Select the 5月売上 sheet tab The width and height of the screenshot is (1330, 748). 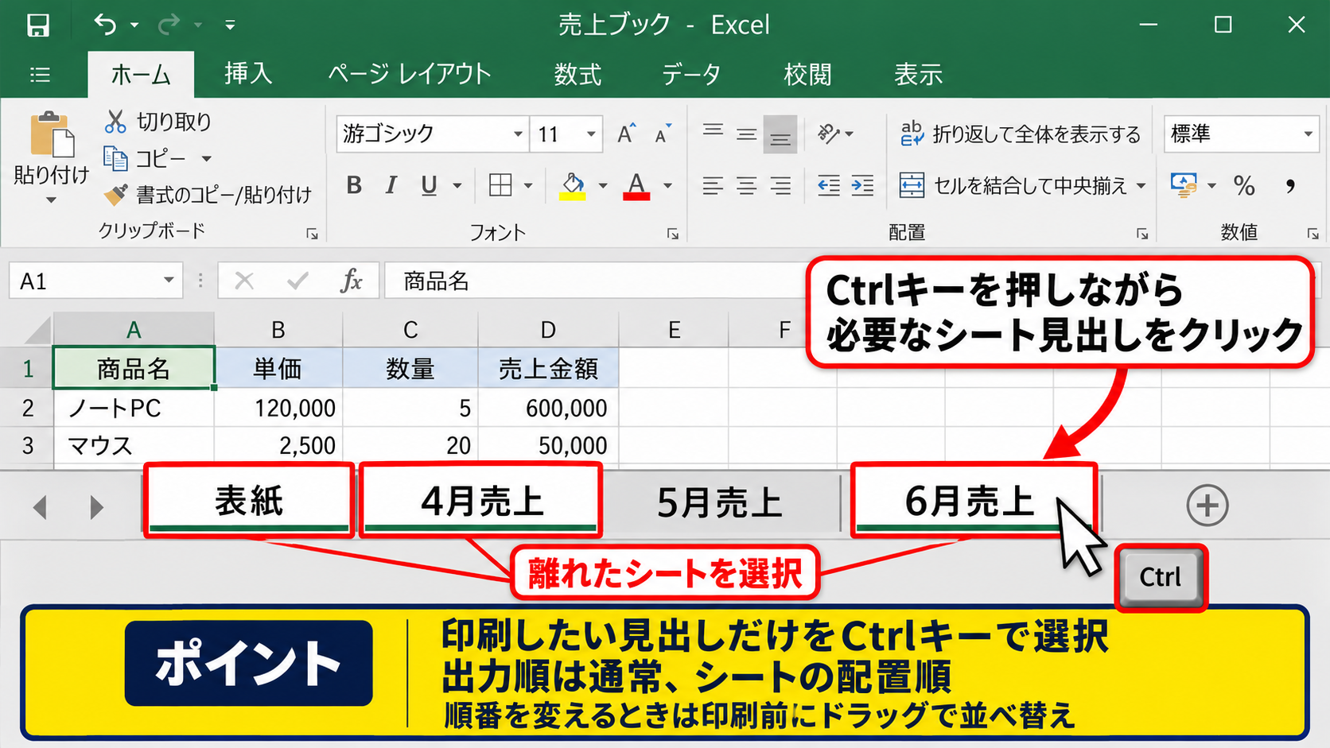point(720,503)
